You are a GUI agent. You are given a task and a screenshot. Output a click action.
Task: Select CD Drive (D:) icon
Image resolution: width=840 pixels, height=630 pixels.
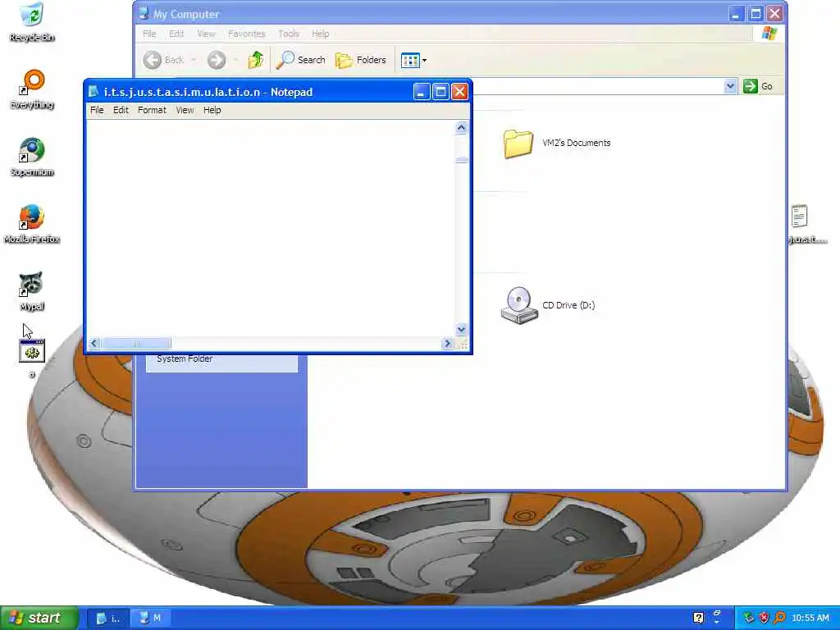click(x=547, y=305)
